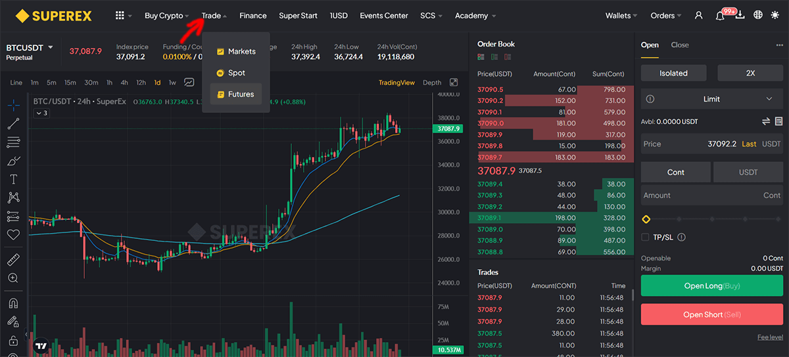Click the SuperEx logo

[x=53, y=15]
